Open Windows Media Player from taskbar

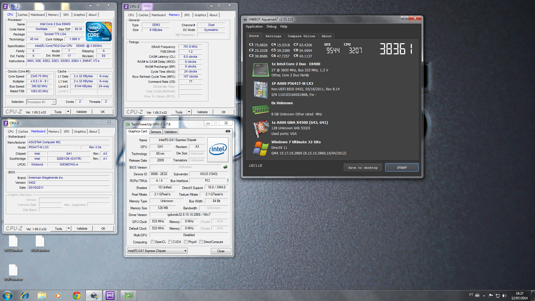59,295
